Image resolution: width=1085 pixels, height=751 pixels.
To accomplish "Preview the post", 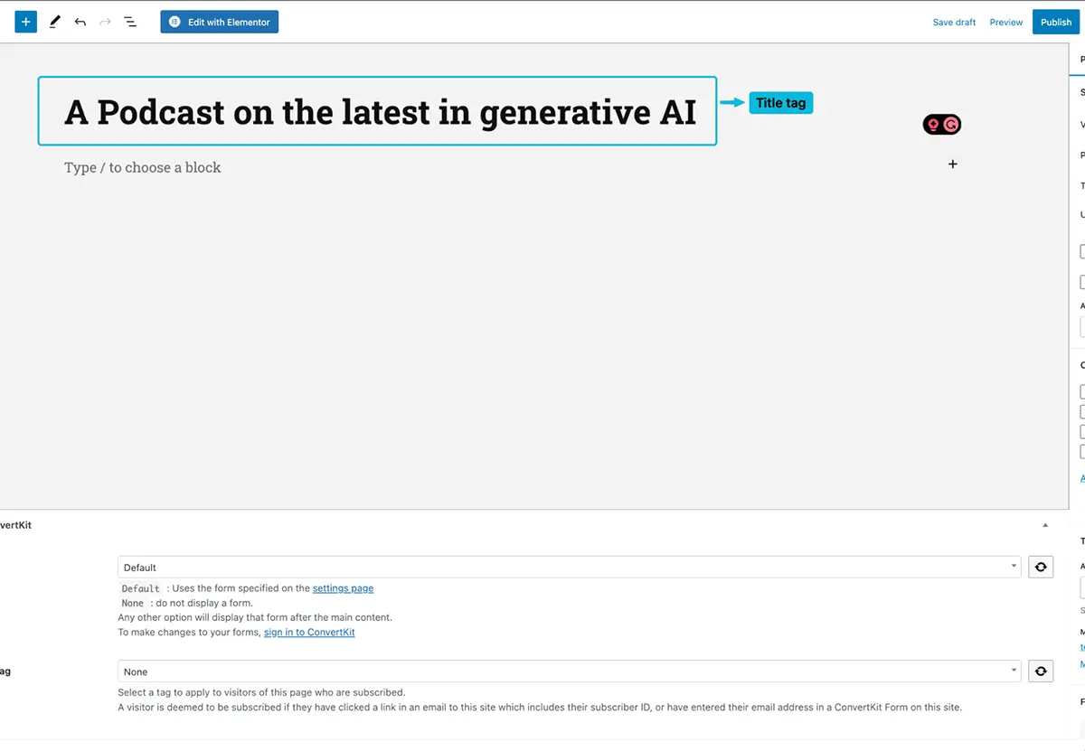I will (x=1005, y=22).
